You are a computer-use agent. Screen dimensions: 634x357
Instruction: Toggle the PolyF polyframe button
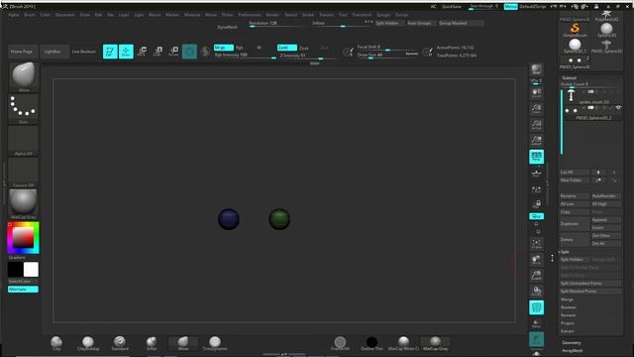click(537, 307)
